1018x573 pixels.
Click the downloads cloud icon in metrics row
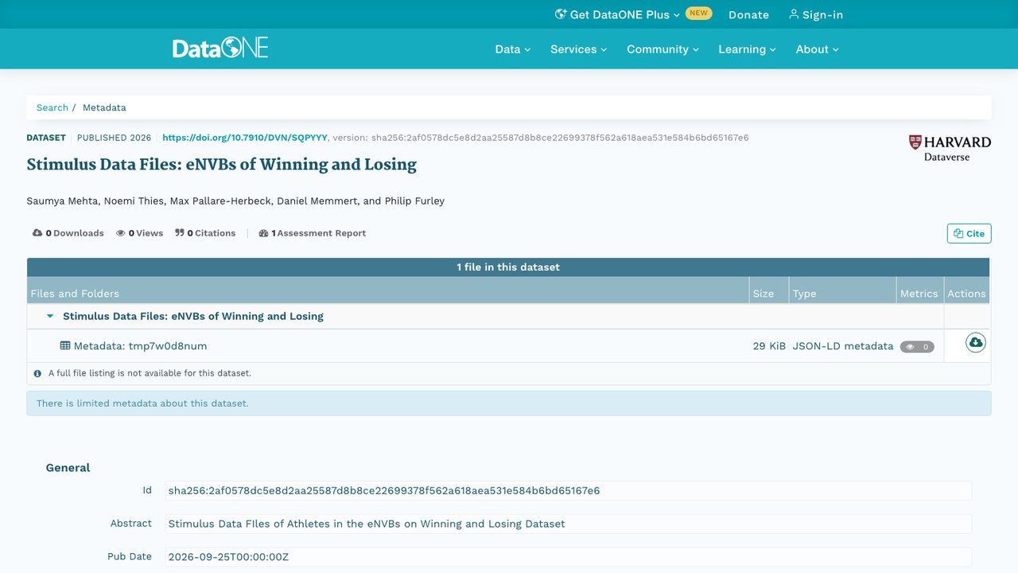37,233
